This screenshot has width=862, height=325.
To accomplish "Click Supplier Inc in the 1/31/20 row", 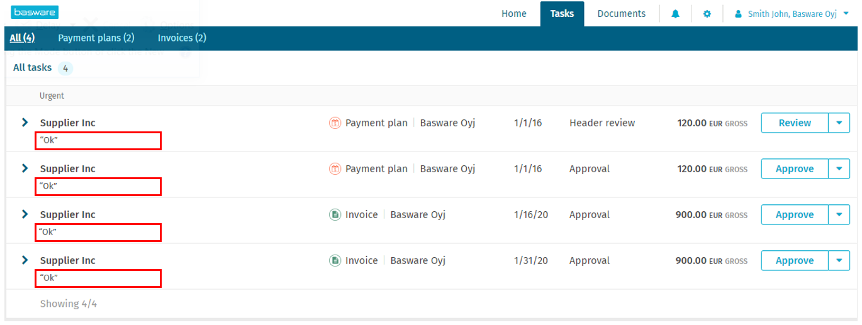I will point(68,261).
